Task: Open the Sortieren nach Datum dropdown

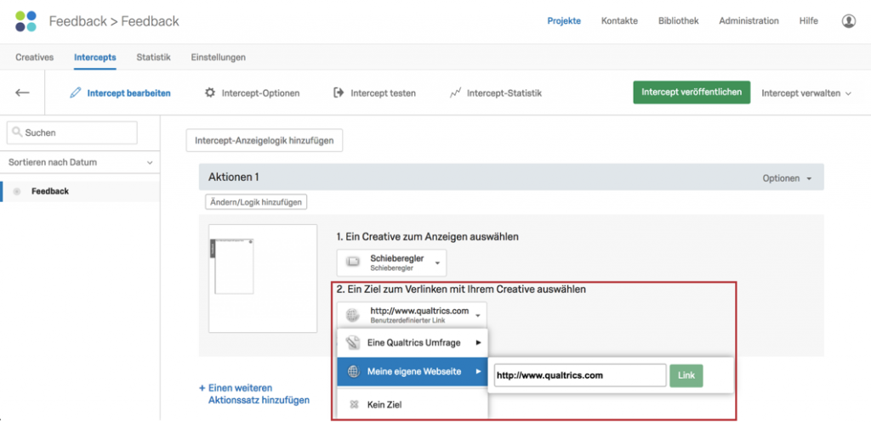Action: (81, 162)
